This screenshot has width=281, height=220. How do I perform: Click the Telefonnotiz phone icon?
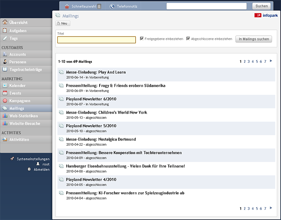tap(112, 6)
